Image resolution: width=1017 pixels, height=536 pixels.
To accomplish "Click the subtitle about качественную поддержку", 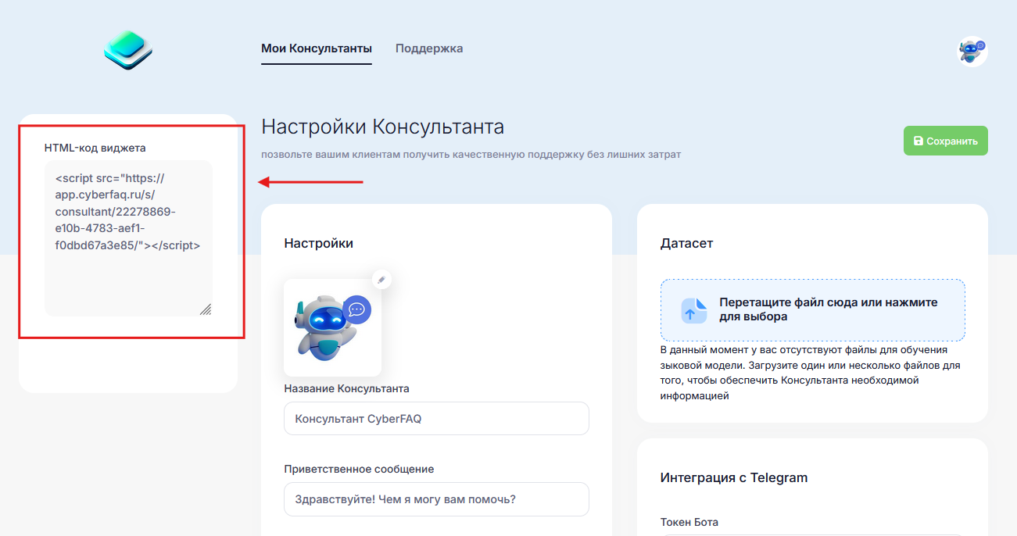I will pyautogui.click(x=471, y=155).
